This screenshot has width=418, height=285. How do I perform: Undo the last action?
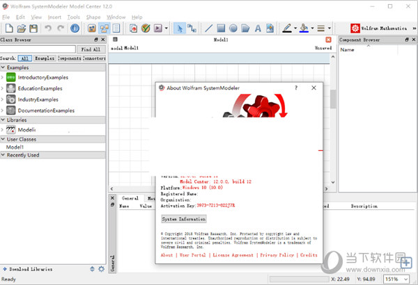tap(48, 28)
